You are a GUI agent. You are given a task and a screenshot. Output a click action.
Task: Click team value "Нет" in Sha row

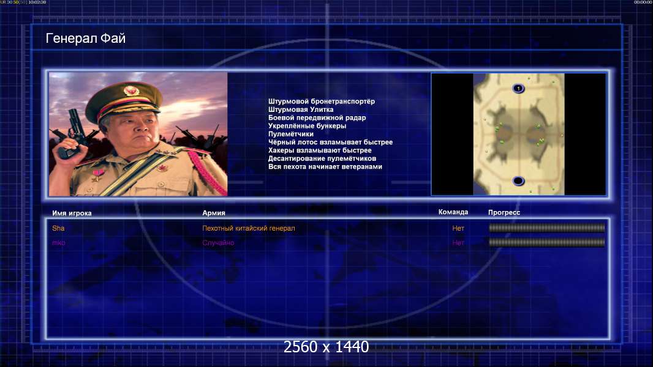tap(458, 228)
